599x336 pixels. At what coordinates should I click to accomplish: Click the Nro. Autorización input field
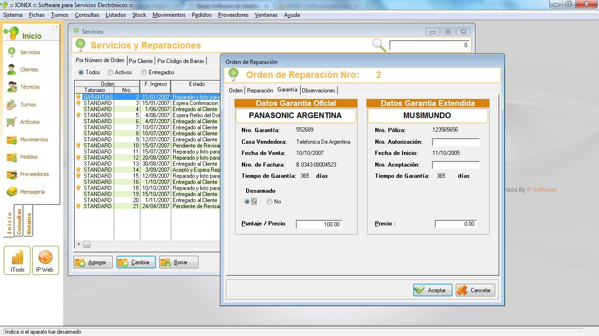click(x=456, y=142)
